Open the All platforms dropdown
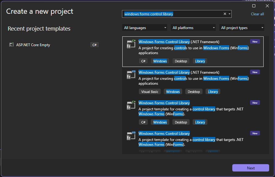275x177 pixels. click(193, 28)
